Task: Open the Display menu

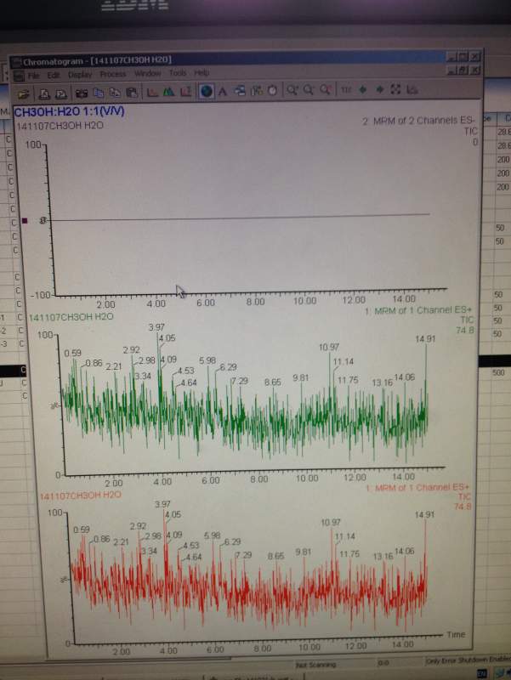Action: point(80,75)
